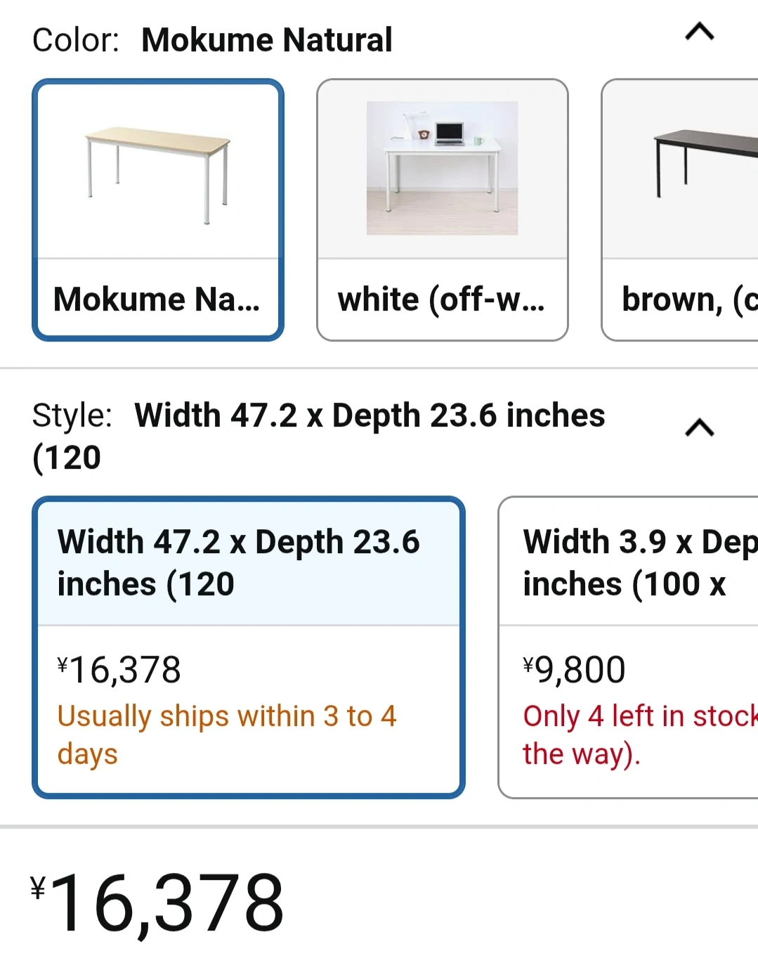
Task: Tap the white desk with laptop image
Action: [x=442, y=169]
